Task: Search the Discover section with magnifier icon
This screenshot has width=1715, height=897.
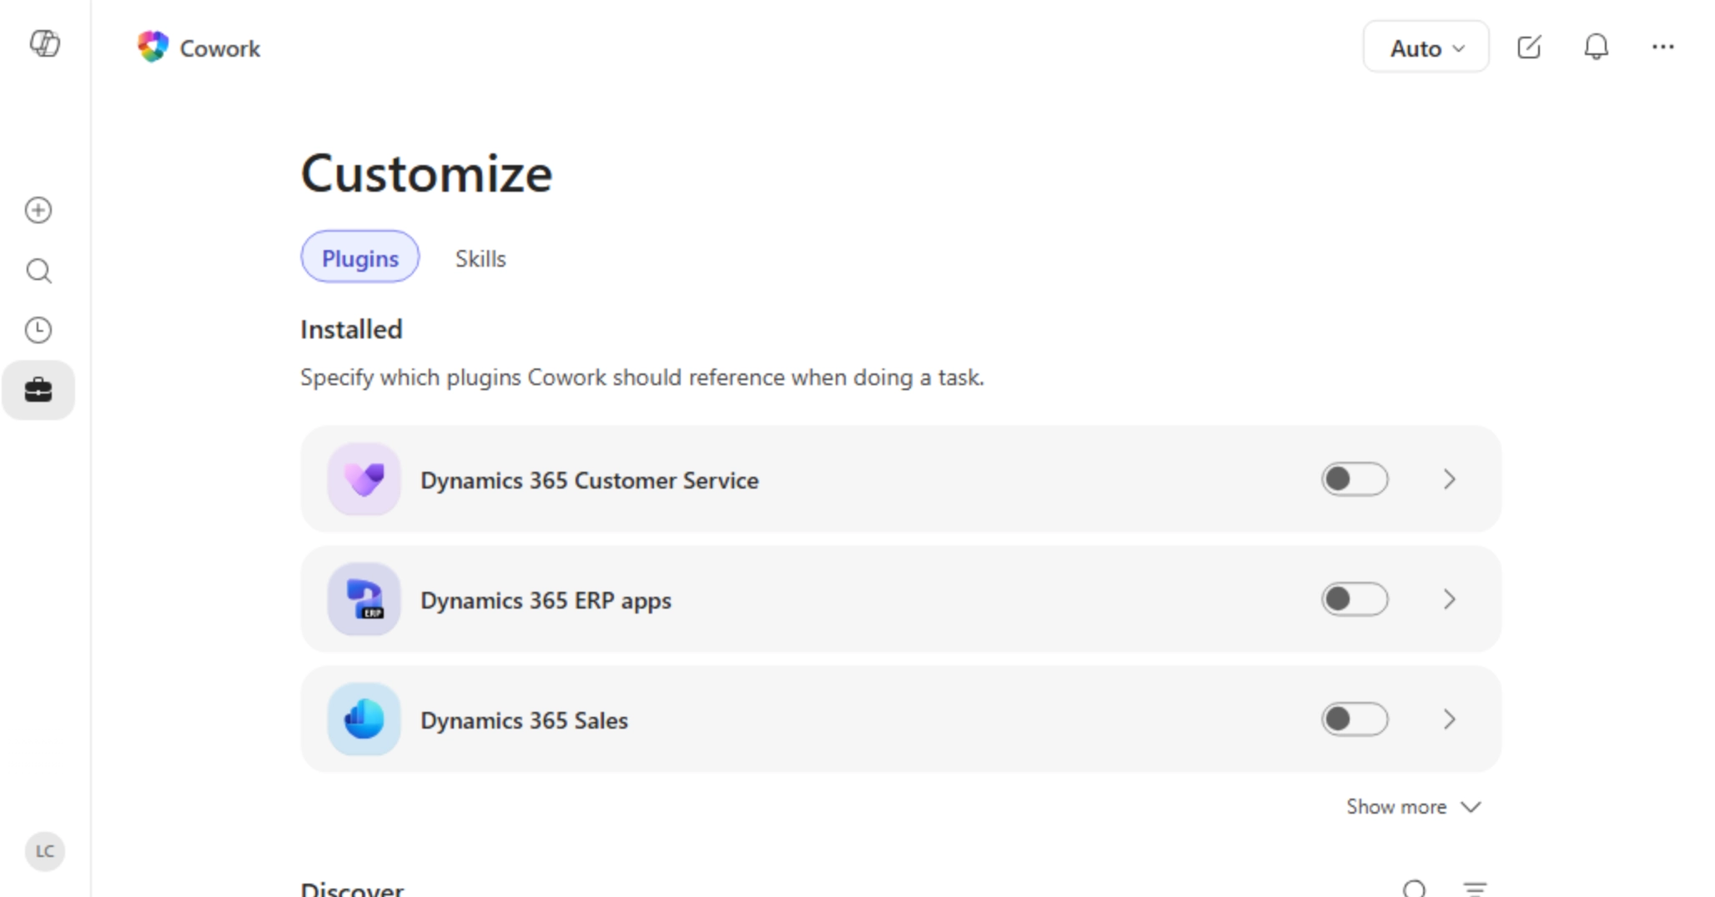Action: tap(1415, 889)
